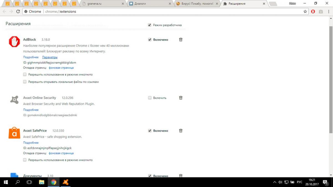Image resolution: width=333 pixels, height=187 pixels.
Task: Click the browser Forward arrow
Action: 11,11
